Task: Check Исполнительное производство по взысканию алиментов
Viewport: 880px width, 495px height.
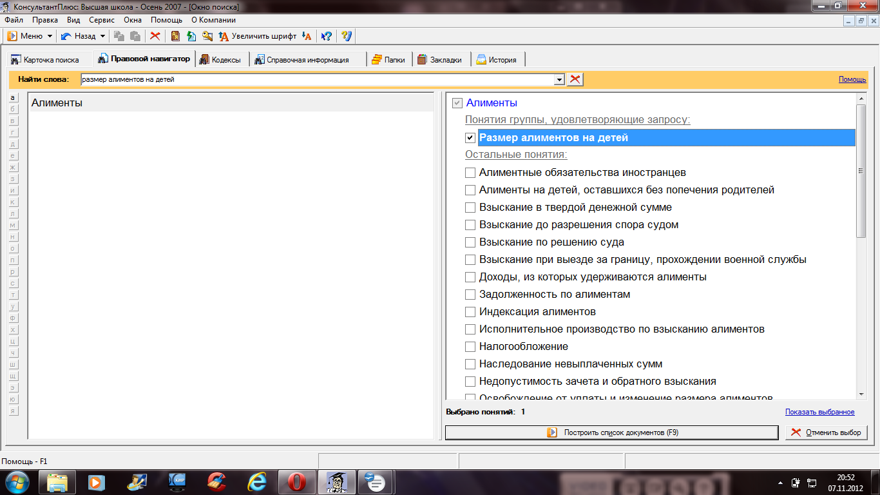Action: click(x=470, y=329)
